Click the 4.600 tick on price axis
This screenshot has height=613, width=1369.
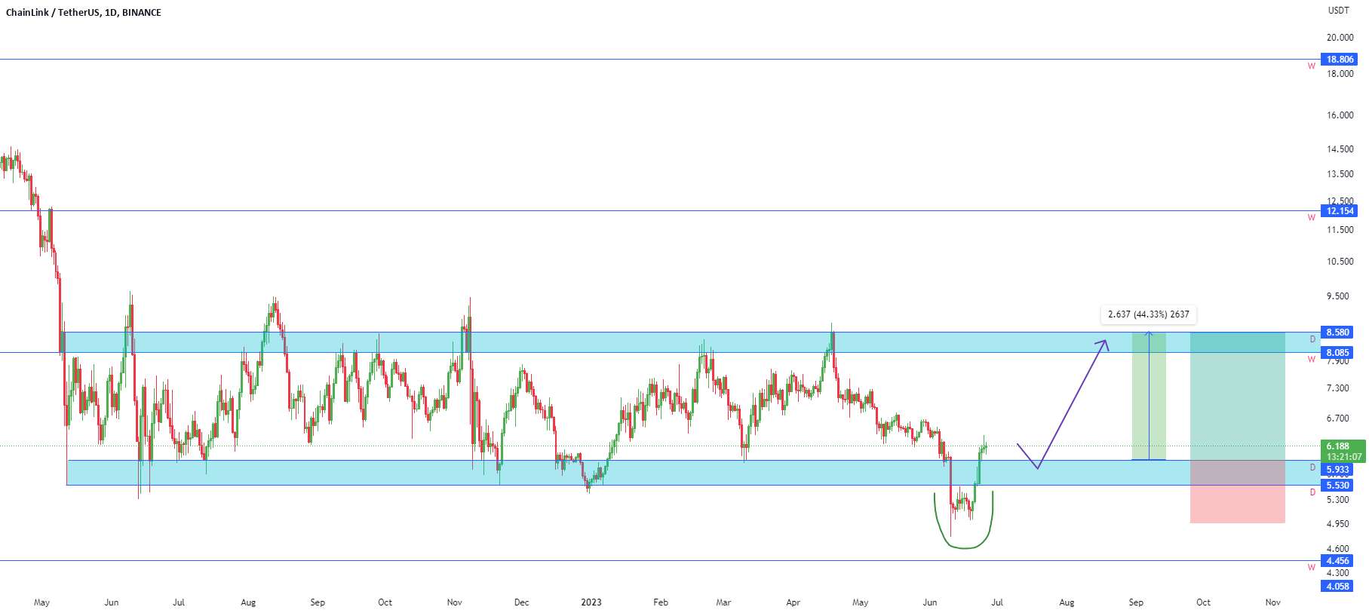point(1338,549)
